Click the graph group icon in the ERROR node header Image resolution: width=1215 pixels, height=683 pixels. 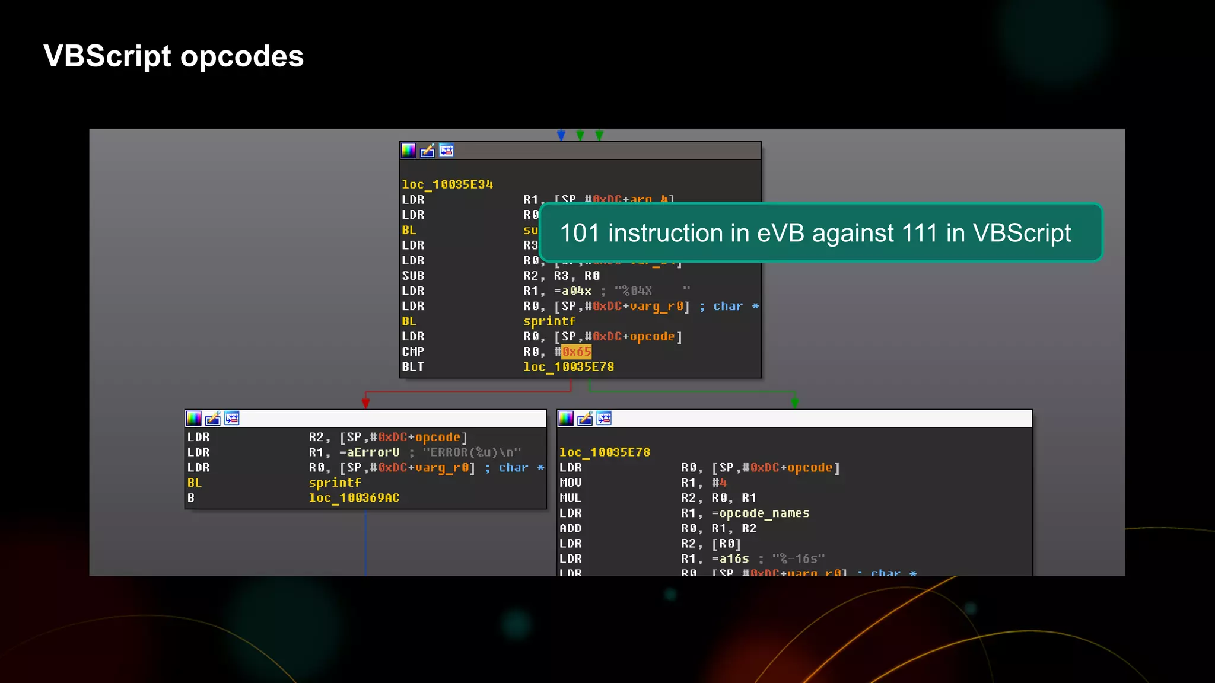tap(231, 419)
